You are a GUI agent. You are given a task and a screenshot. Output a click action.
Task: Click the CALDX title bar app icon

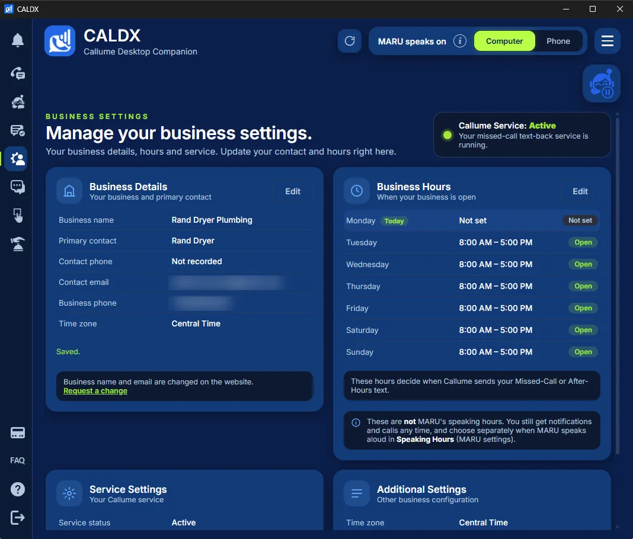[8, 9]
